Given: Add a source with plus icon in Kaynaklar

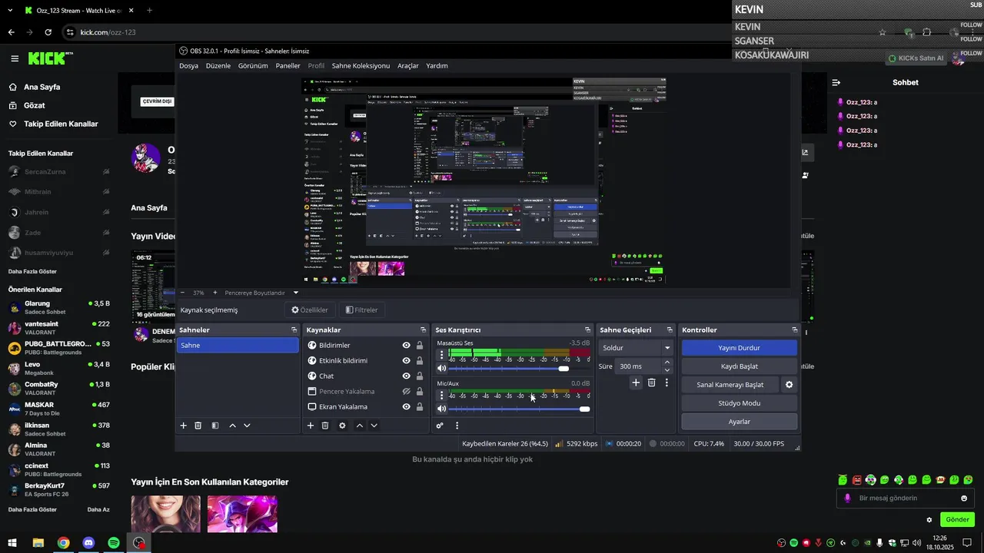Looking at the screenshot, I should pyautogui.click(x=311, y=426).
